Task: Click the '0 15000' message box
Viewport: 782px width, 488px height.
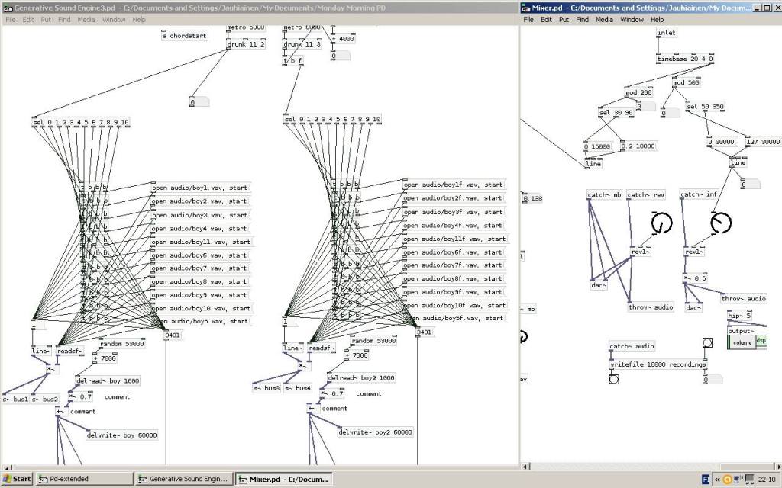Action: tap(596, 146)
